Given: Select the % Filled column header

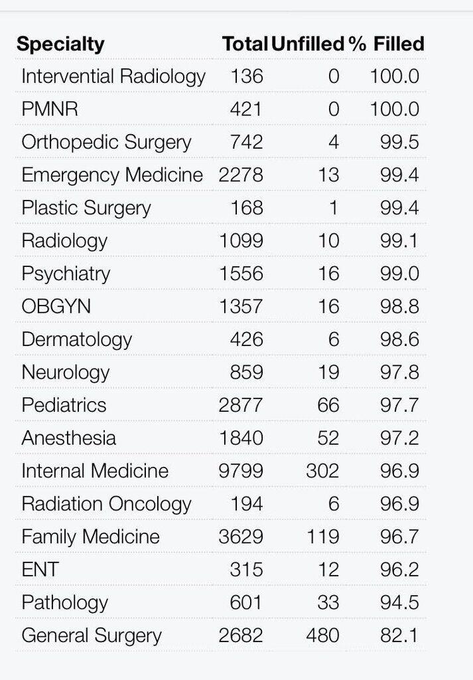Looking at the screenshot, I should 387,44.
